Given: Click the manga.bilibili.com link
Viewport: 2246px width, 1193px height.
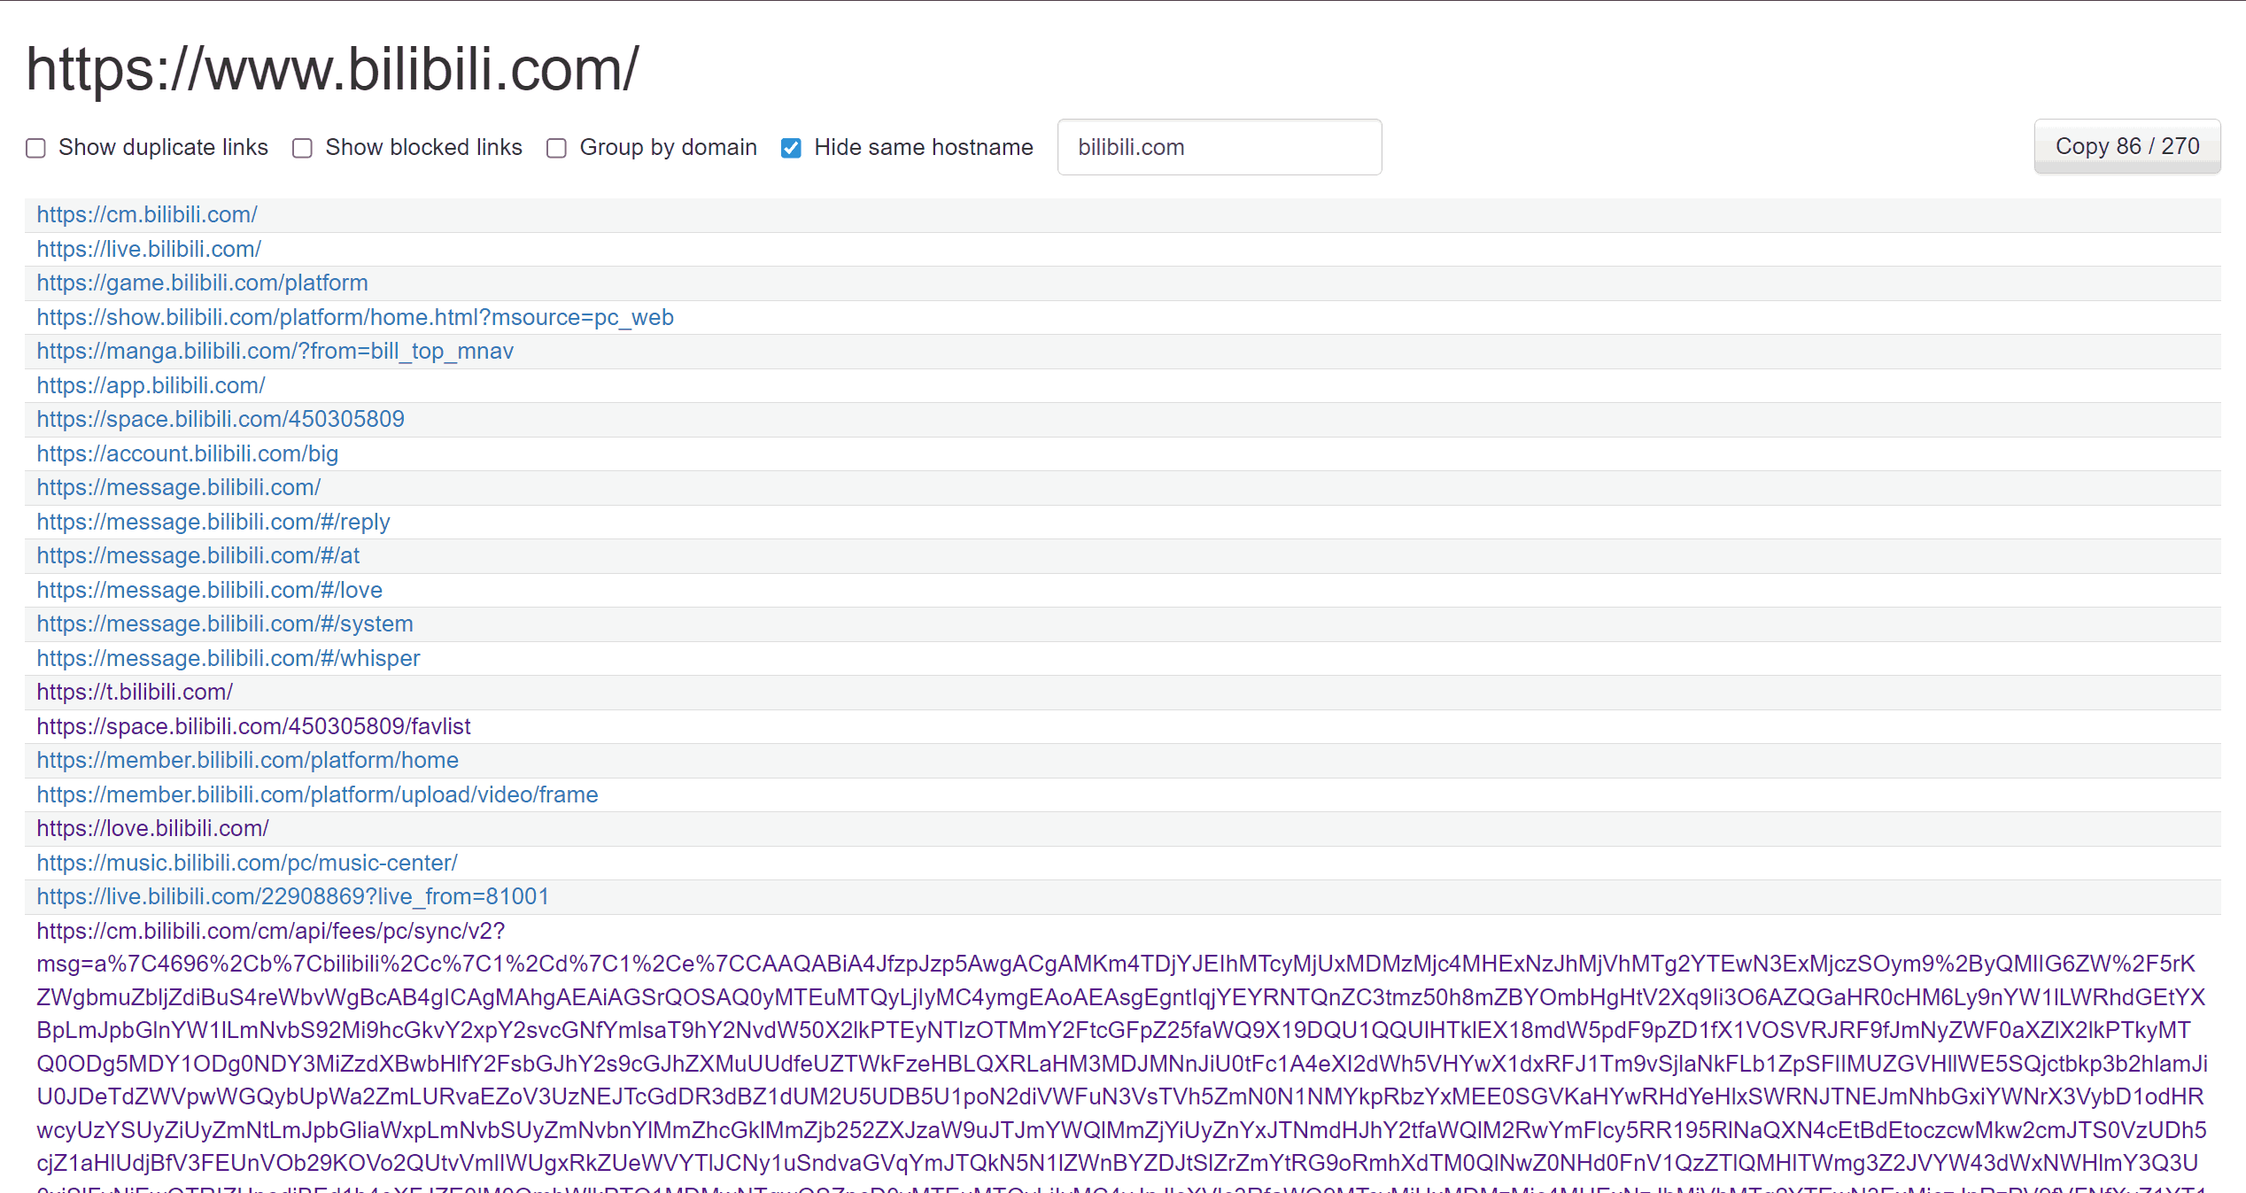Looking at the screenshot, I should pyautogui.click(x=275, y=351).
